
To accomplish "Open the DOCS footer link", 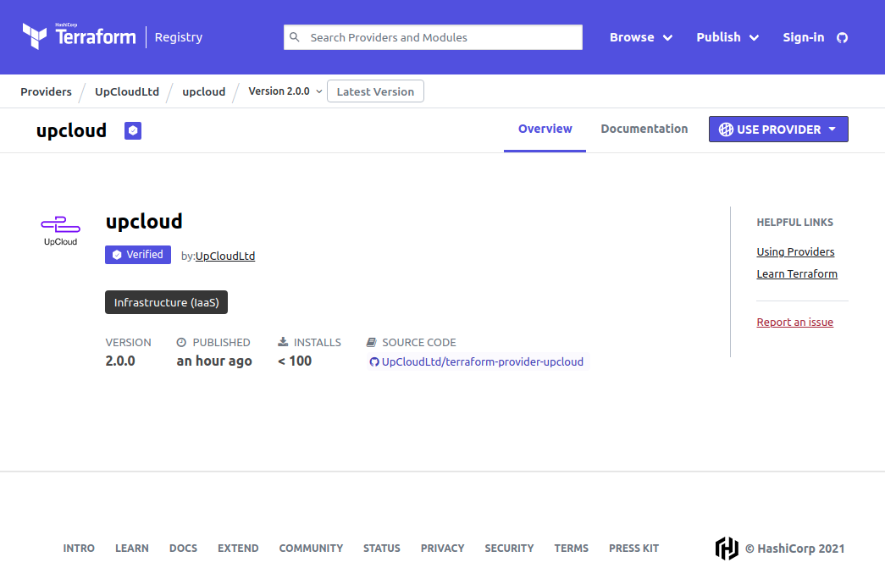I will click(x=184, y=549).
